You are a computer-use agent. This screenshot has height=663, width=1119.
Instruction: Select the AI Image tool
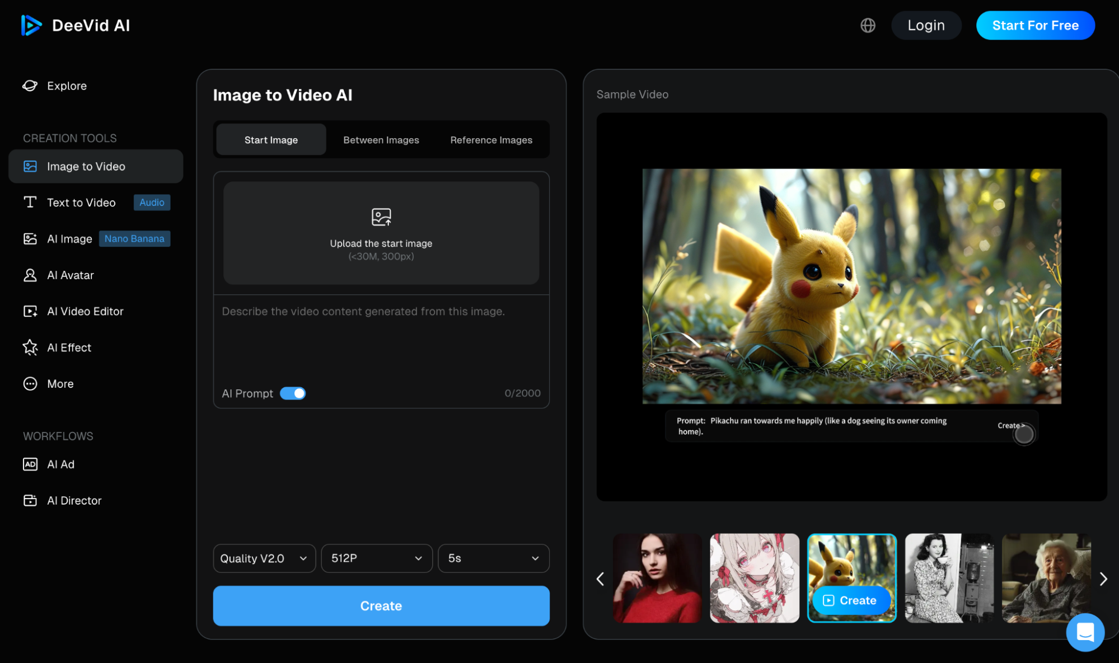coord(69,238)
